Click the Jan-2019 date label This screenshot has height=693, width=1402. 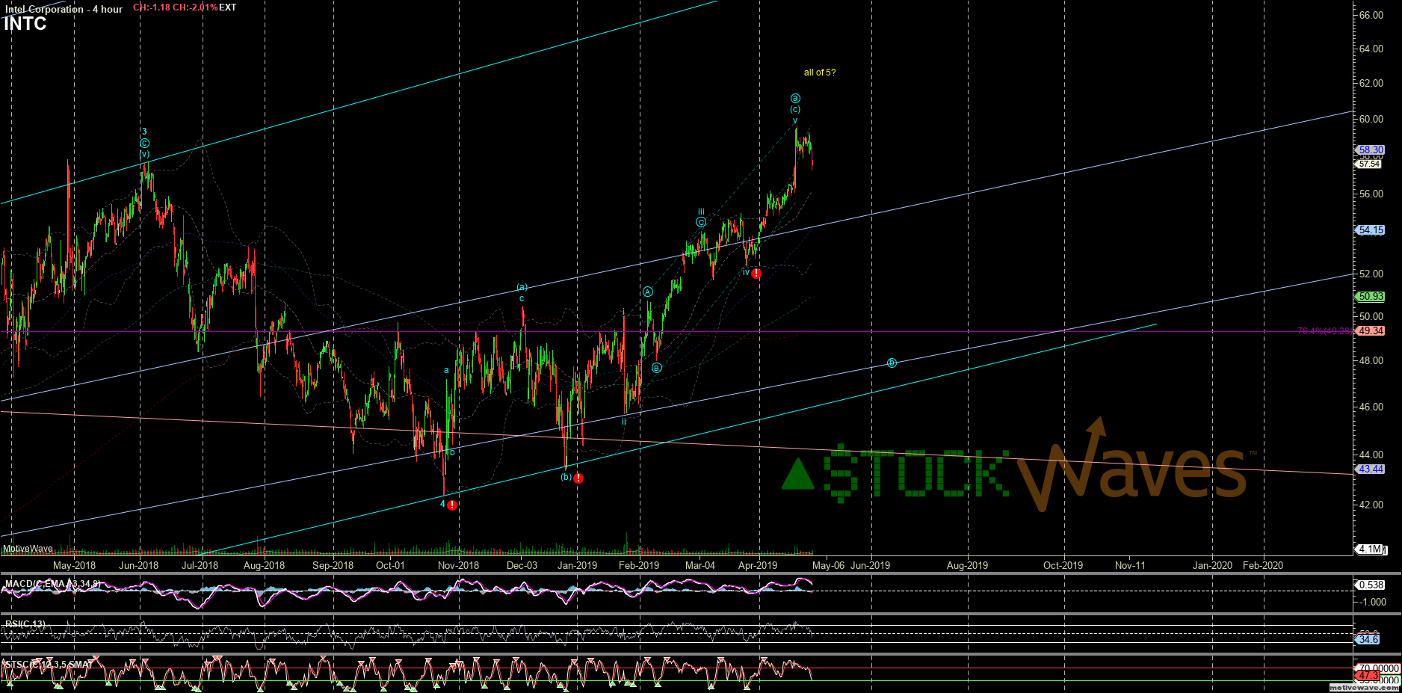pyautogui.click(x=577, y=565)
